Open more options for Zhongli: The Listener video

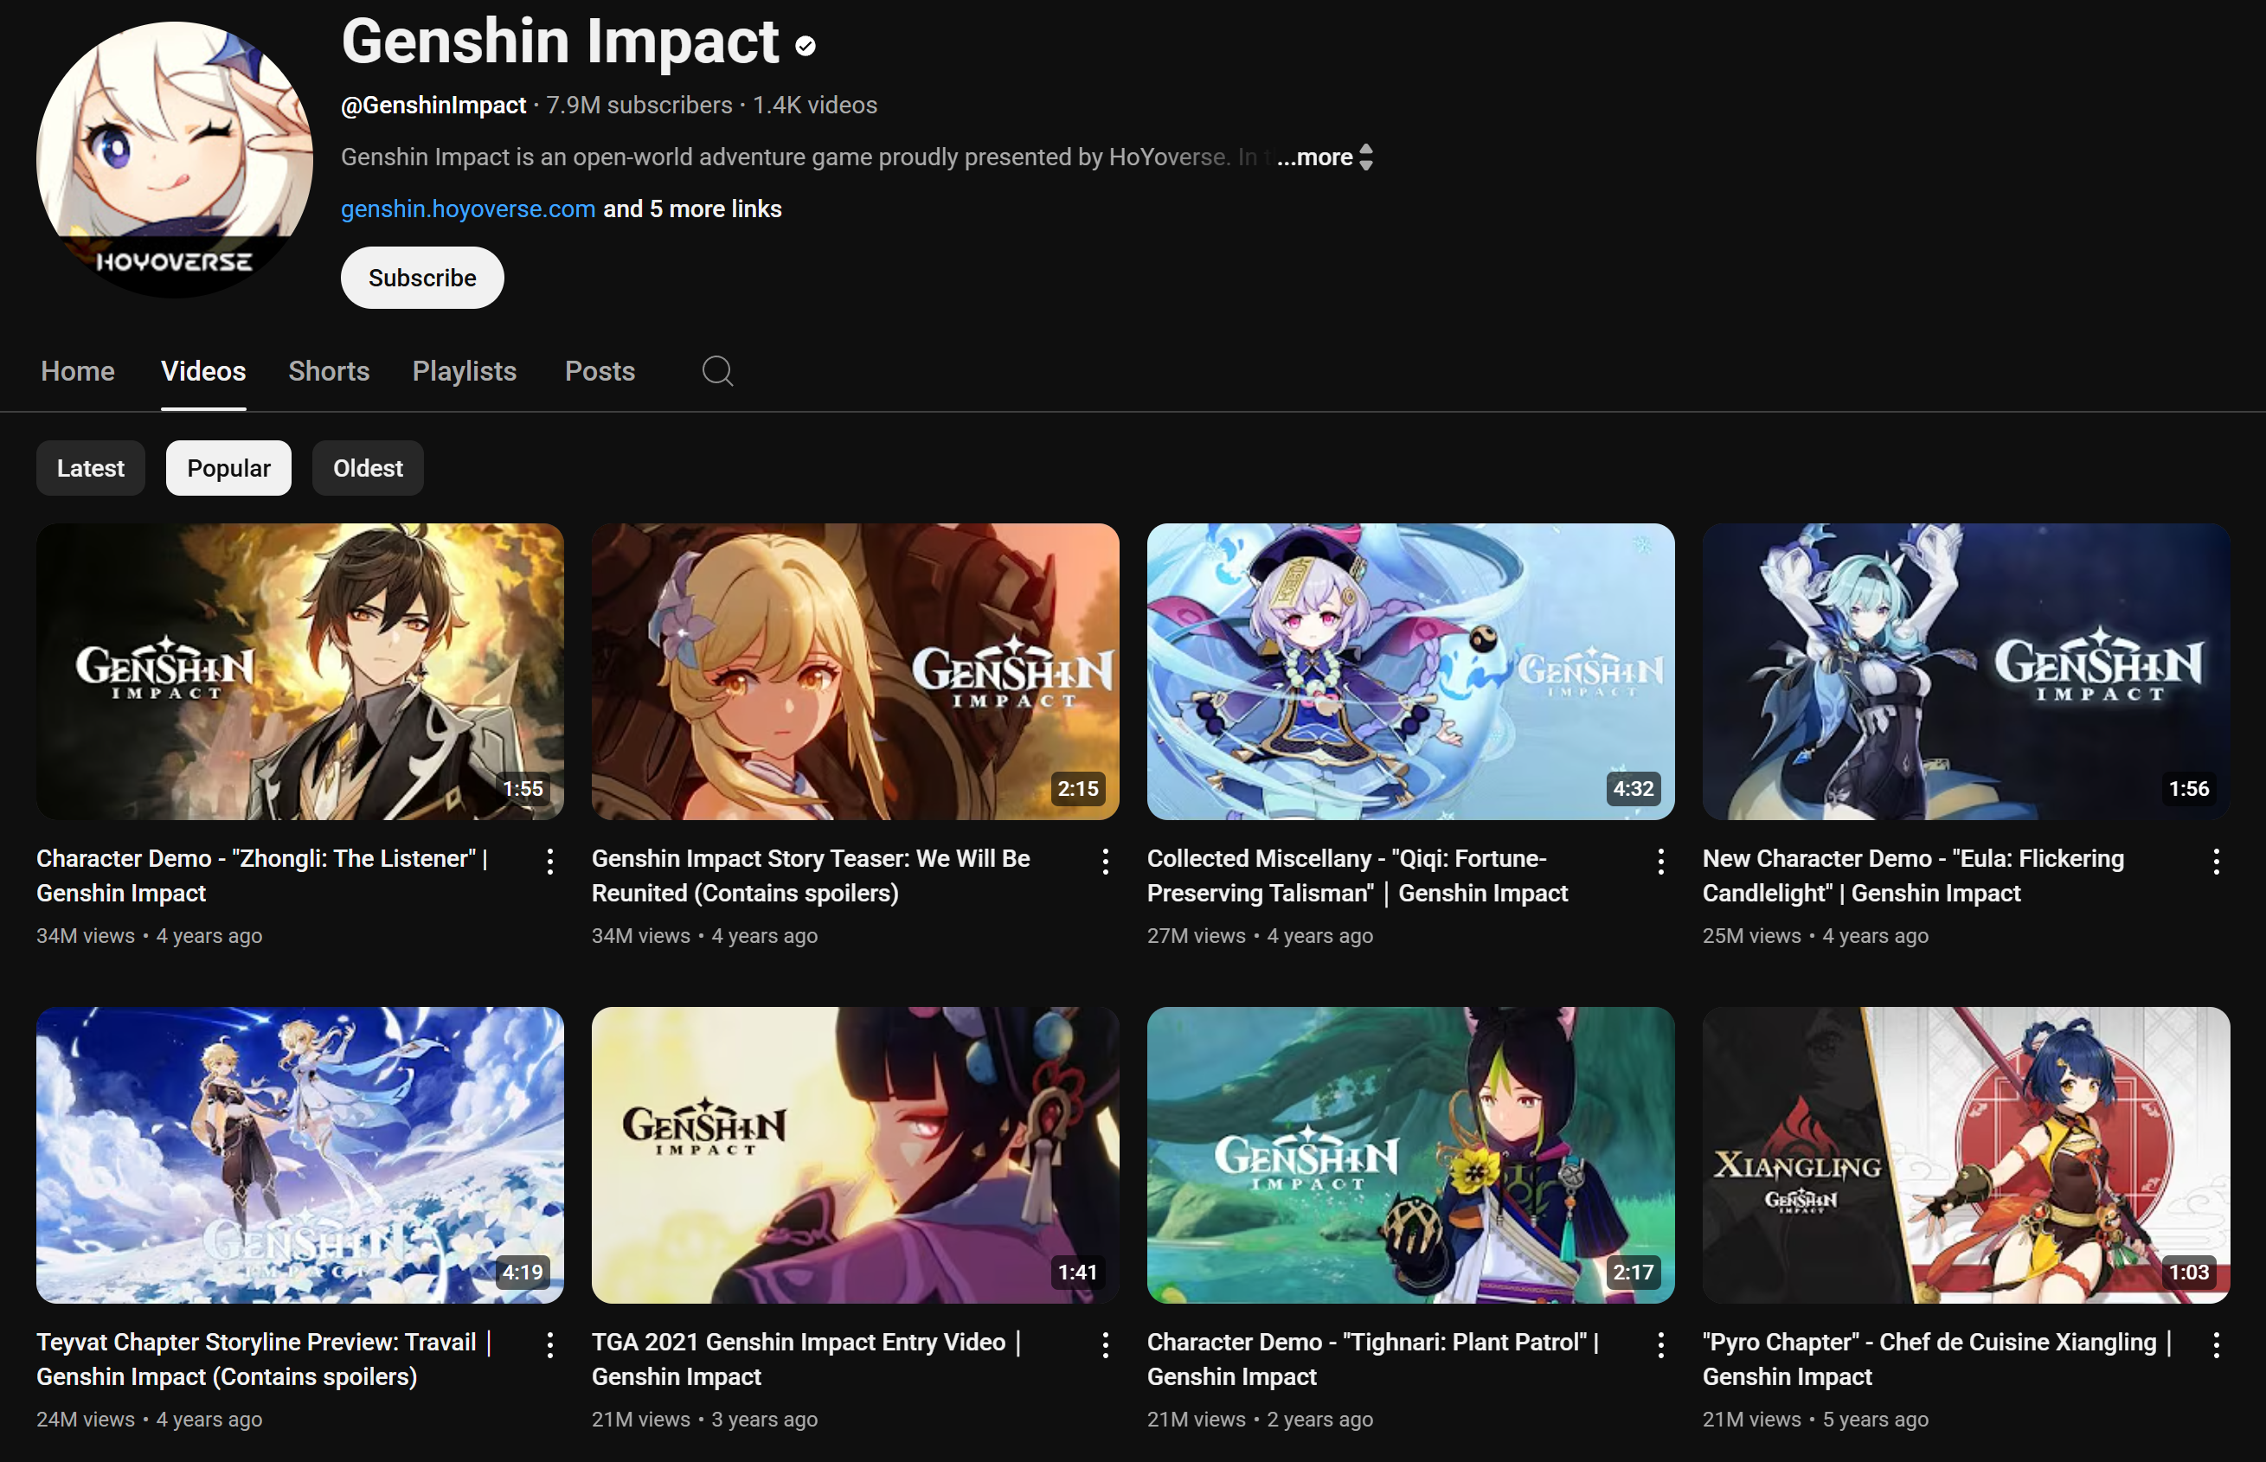[549, 862]
